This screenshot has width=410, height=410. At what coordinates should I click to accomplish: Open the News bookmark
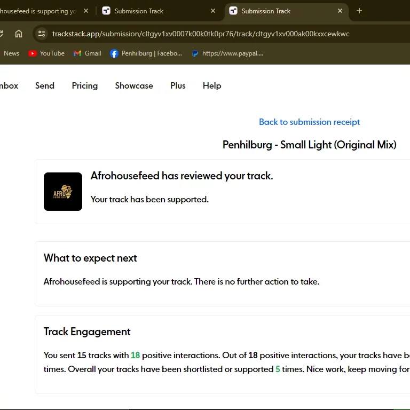coord(11,53)
